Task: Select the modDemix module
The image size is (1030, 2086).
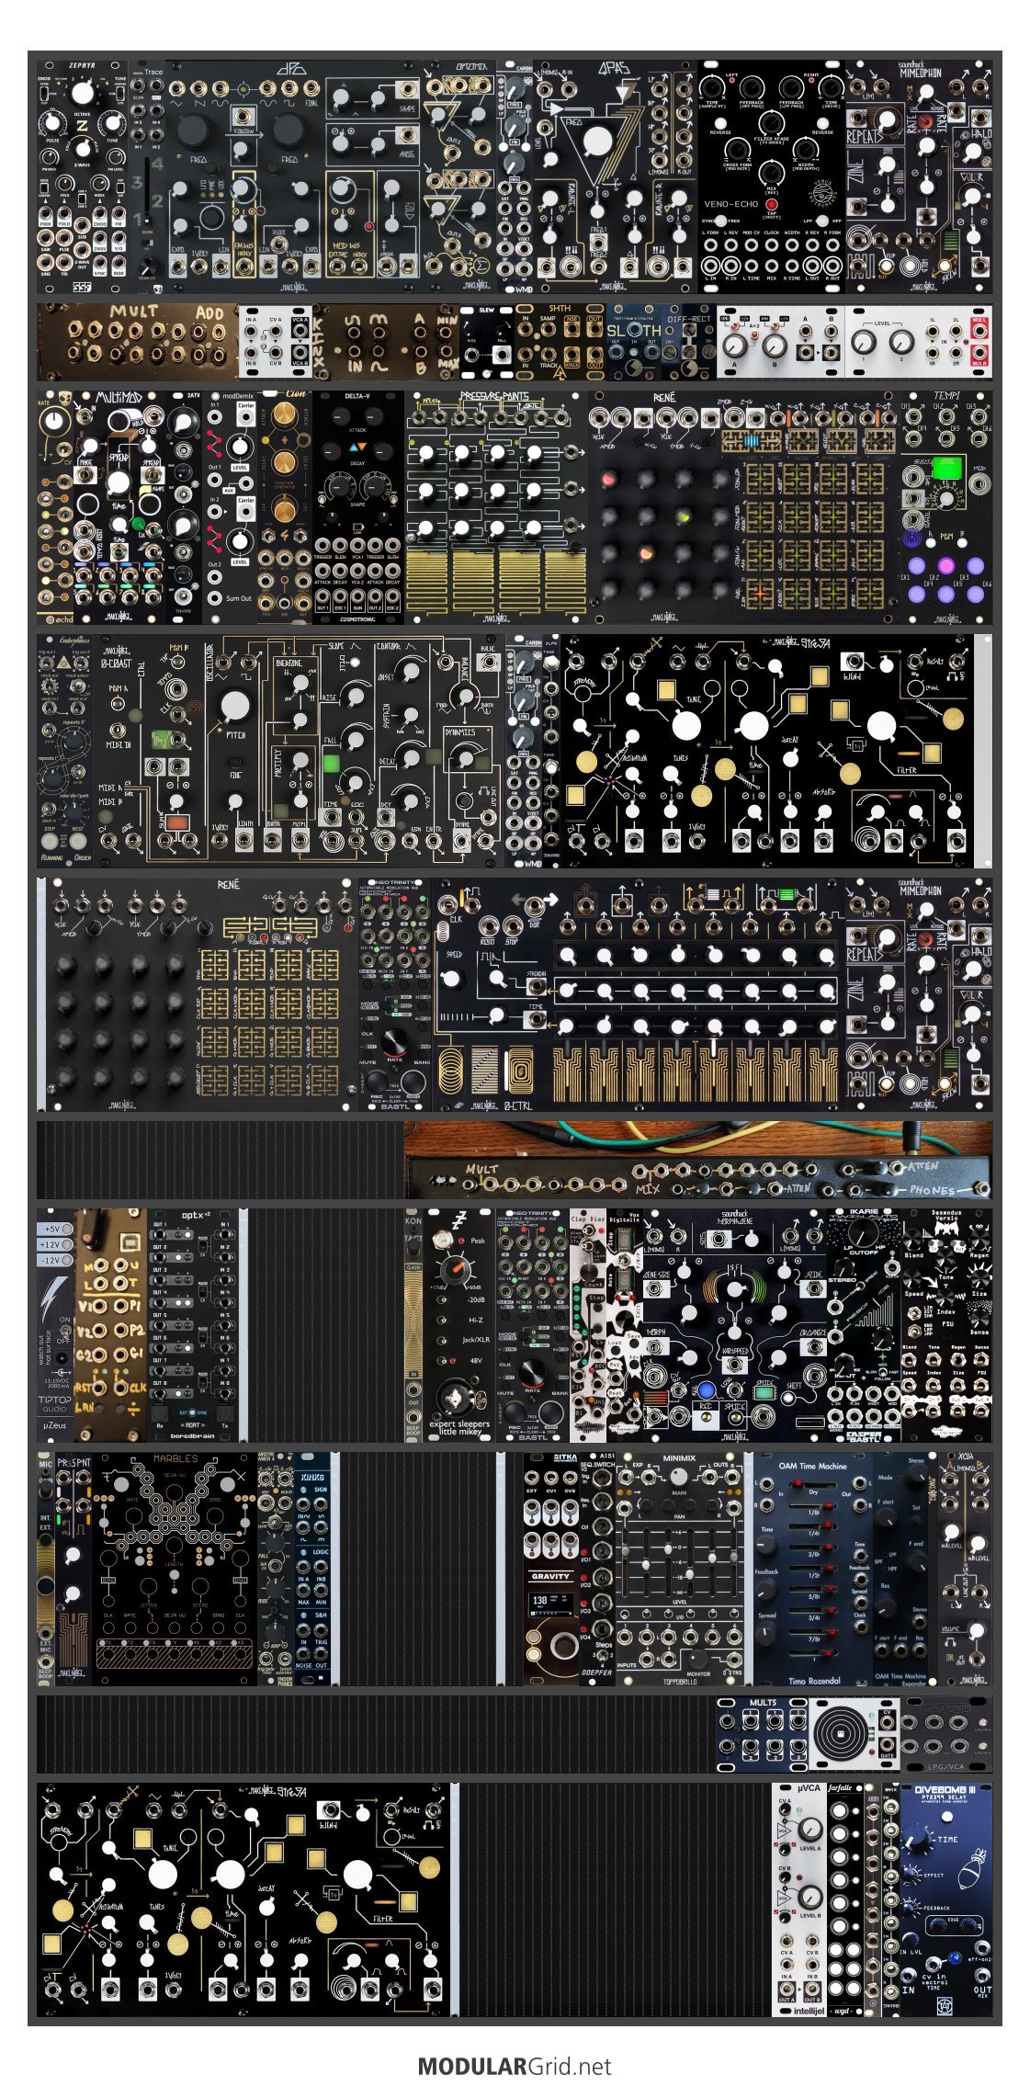Action: click(x=230, y=508)
